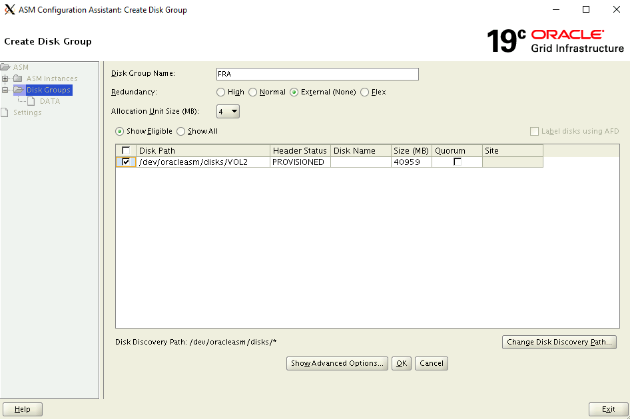The image size is (630, 419).
Task: Click empty Disk Name cell for VOL2
Action: point(361,162)
